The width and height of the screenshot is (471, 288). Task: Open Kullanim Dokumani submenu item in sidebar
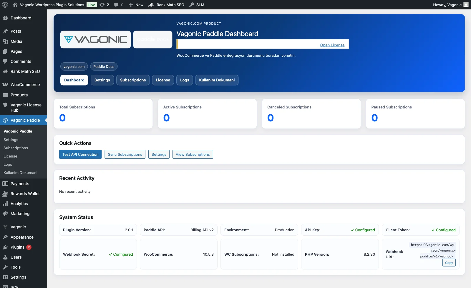click(20, 173)
